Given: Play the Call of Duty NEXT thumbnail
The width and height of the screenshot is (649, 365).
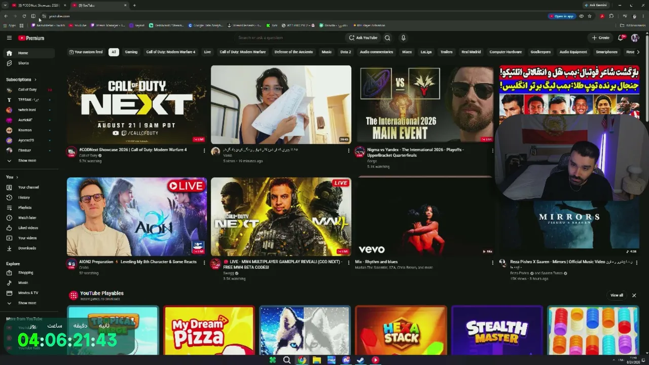Looking at the screenshot, I should tap(137, 104).
